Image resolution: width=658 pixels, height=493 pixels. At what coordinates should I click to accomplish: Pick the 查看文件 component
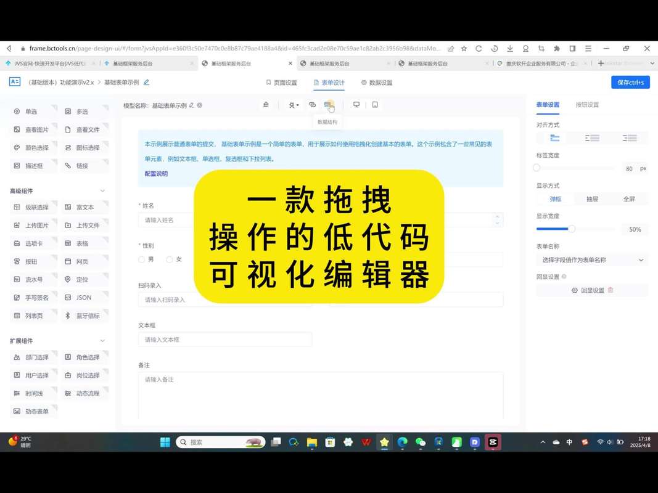[x=84, y=129]
